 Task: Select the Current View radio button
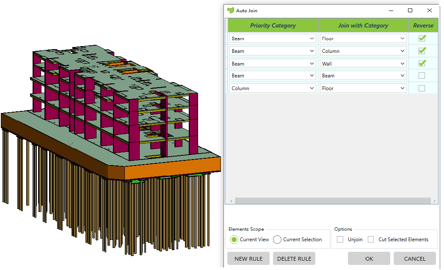(234, 239)
